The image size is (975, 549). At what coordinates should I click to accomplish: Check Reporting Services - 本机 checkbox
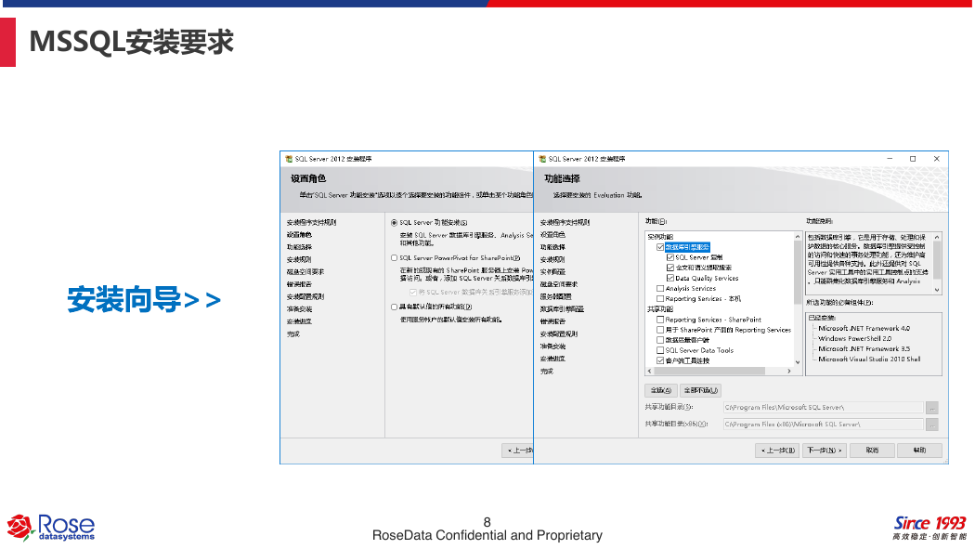tap(660, 299)
